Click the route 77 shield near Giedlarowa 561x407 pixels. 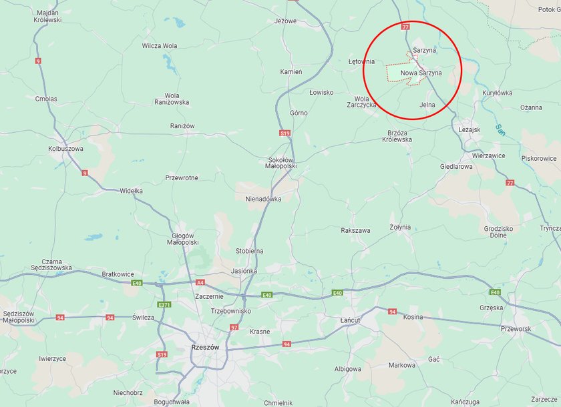[510, 183]
